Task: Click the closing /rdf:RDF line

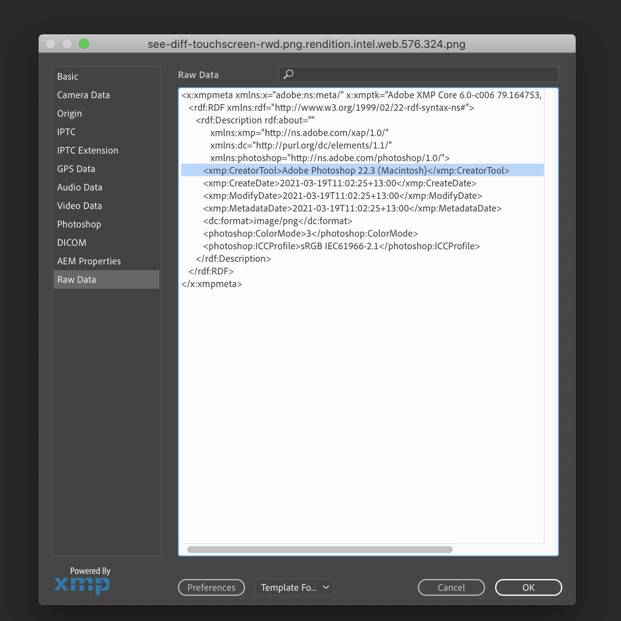Action: [x=211, y=271]
